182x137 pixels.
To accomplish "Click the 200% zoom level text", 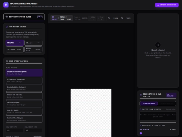I will pos(116,18).
